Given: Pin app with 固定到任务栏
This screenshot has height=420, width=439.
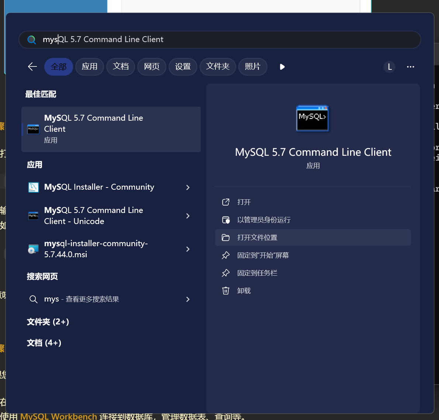Looking at the screenshot, I should tap(257, 273).
